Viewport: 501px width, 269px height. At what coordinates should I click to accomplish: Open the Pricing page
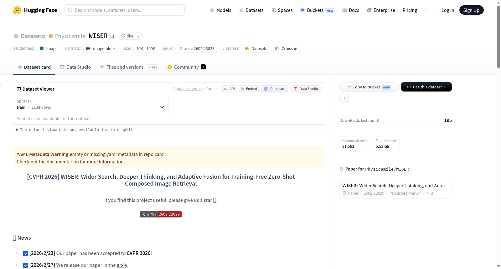(410, 10)
